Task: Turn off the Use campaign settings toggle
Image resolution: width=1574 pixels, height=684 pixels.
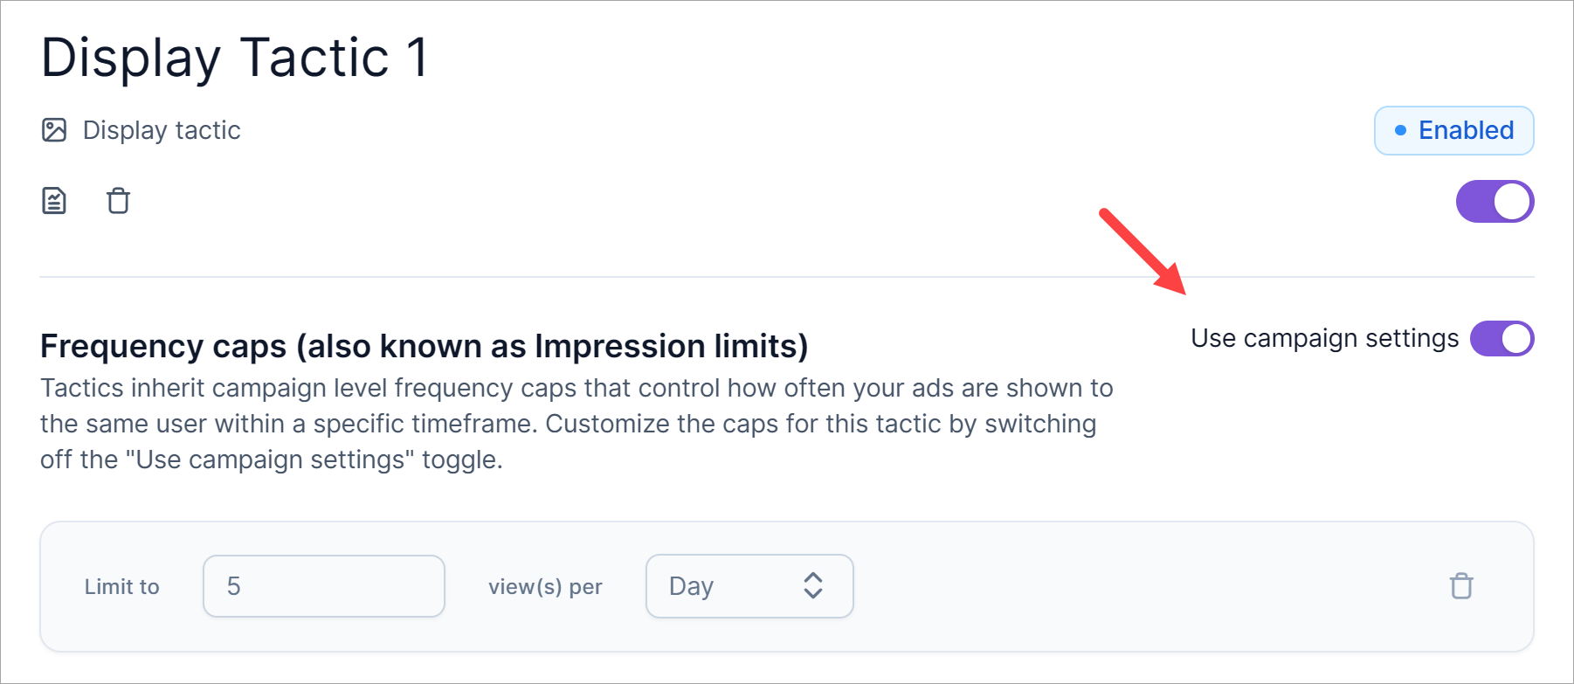Action: (x=1502, y=339)
